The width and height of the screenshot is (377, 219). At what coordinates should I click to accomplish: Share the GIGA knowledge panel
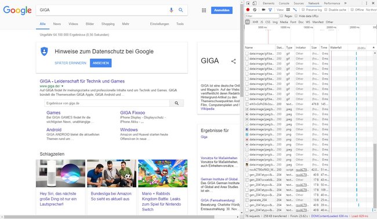234,61
